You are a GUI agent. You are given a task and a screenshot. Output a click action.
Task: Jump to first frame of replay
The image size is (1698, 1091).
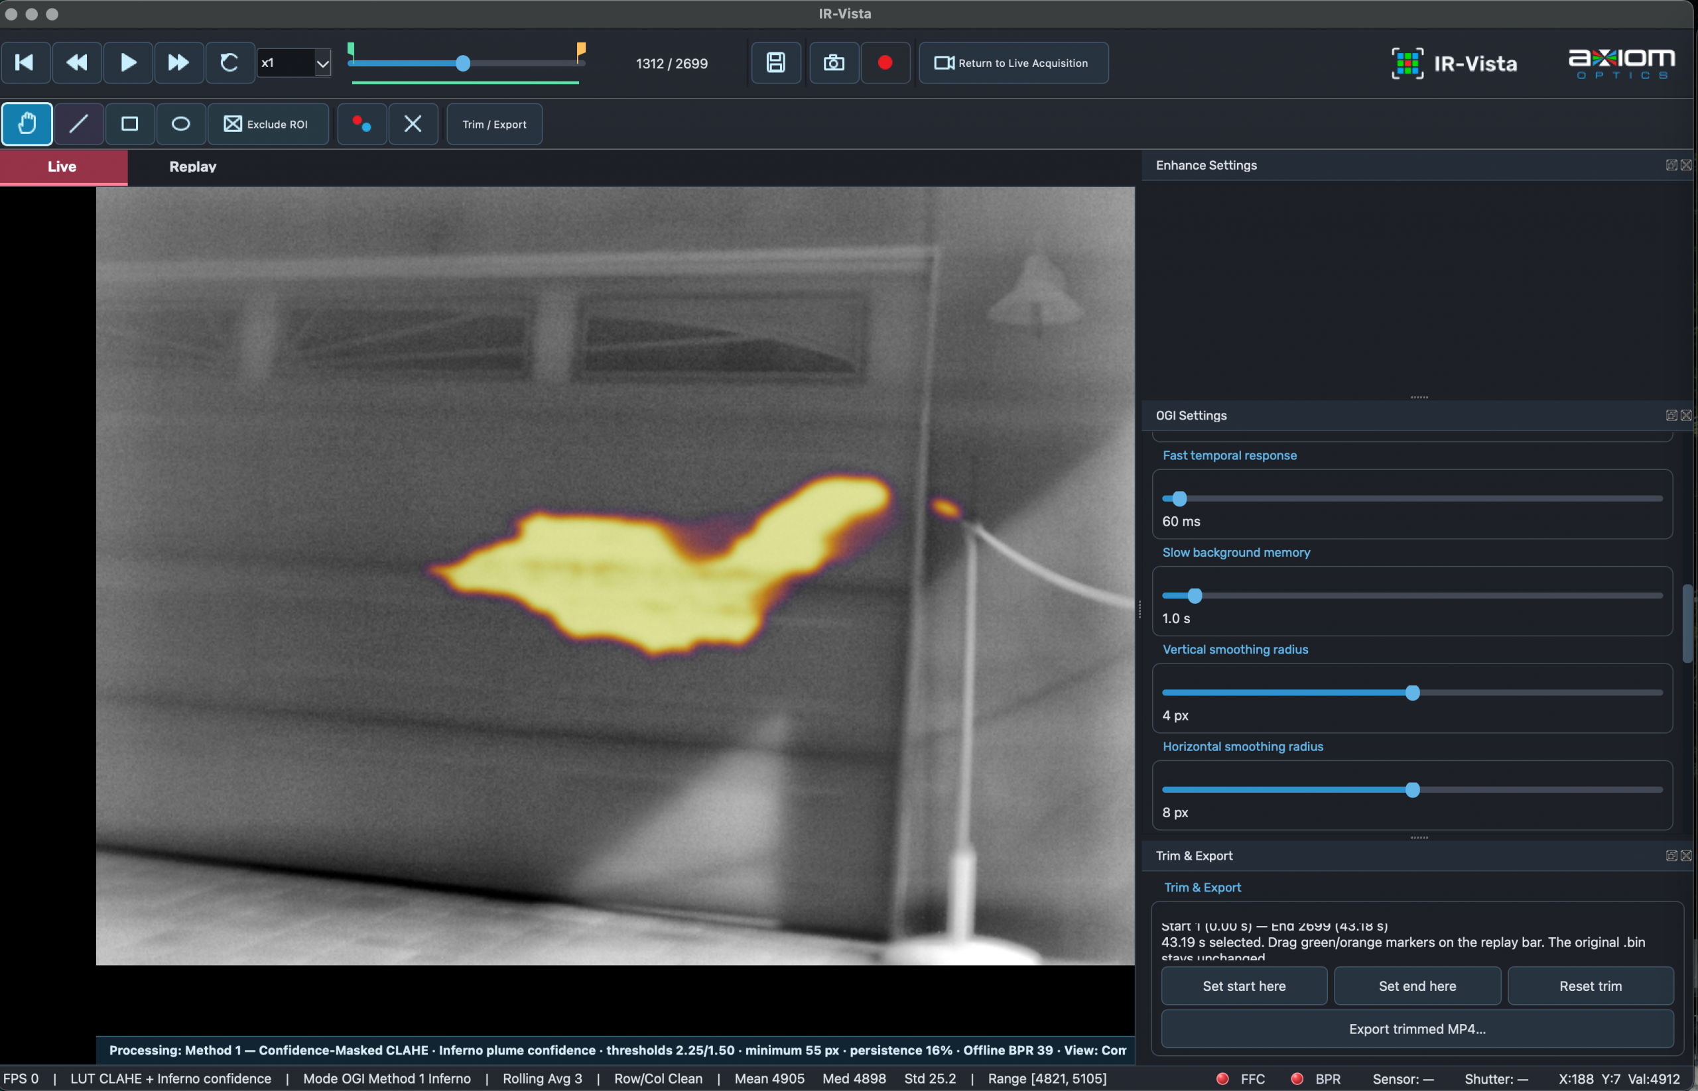pos(25,63)
